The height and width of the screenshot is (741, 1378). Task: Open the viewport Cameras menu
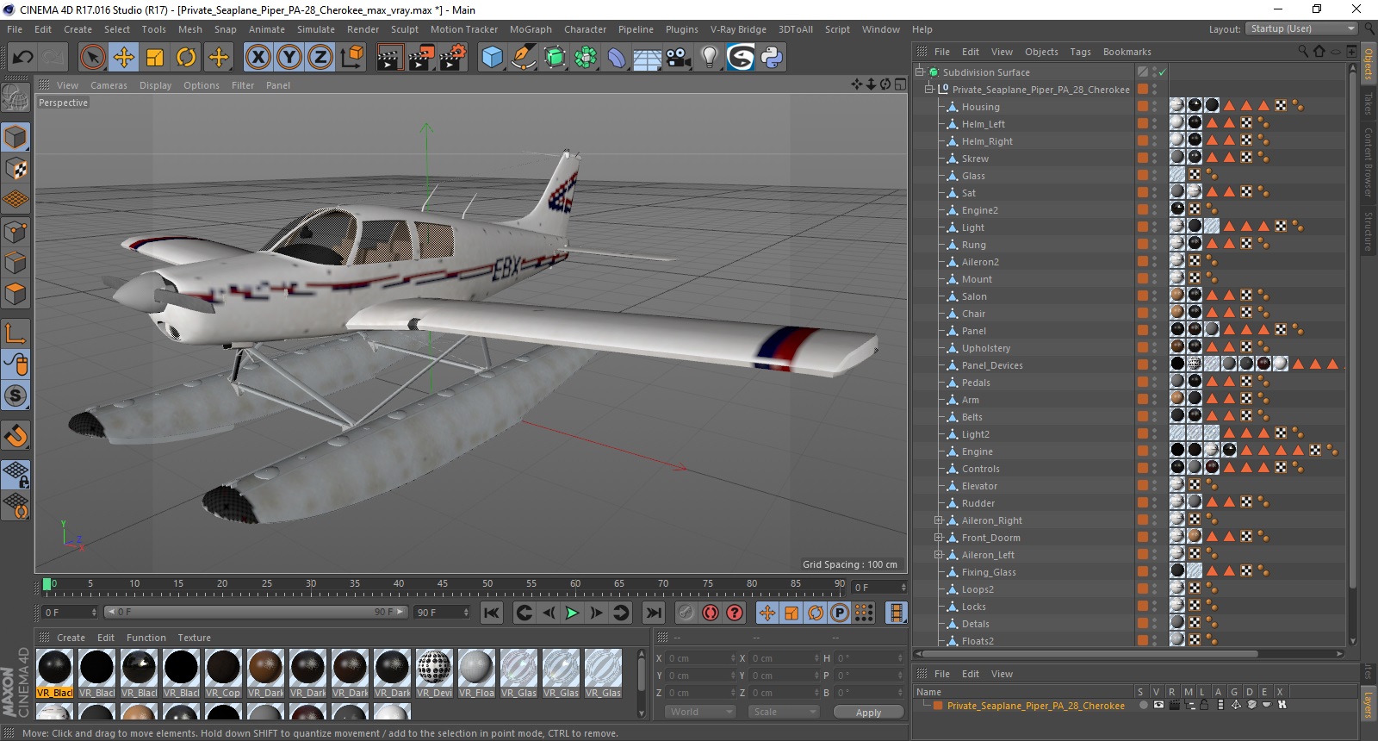click(109, 85)
